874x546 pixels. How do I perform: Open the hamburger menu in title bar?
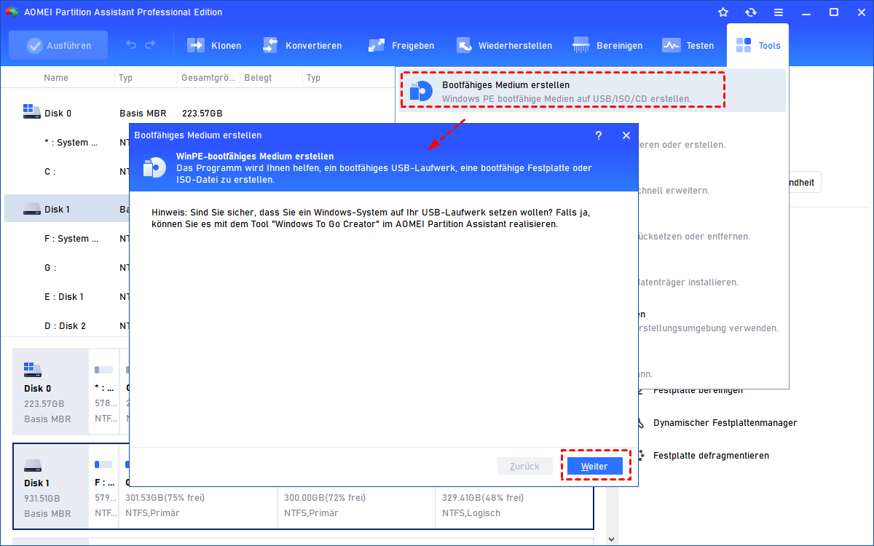point(779,12)
